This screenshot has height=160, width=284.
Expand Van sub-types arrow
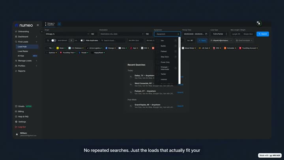pyautogui.click(x=176, y=41)
